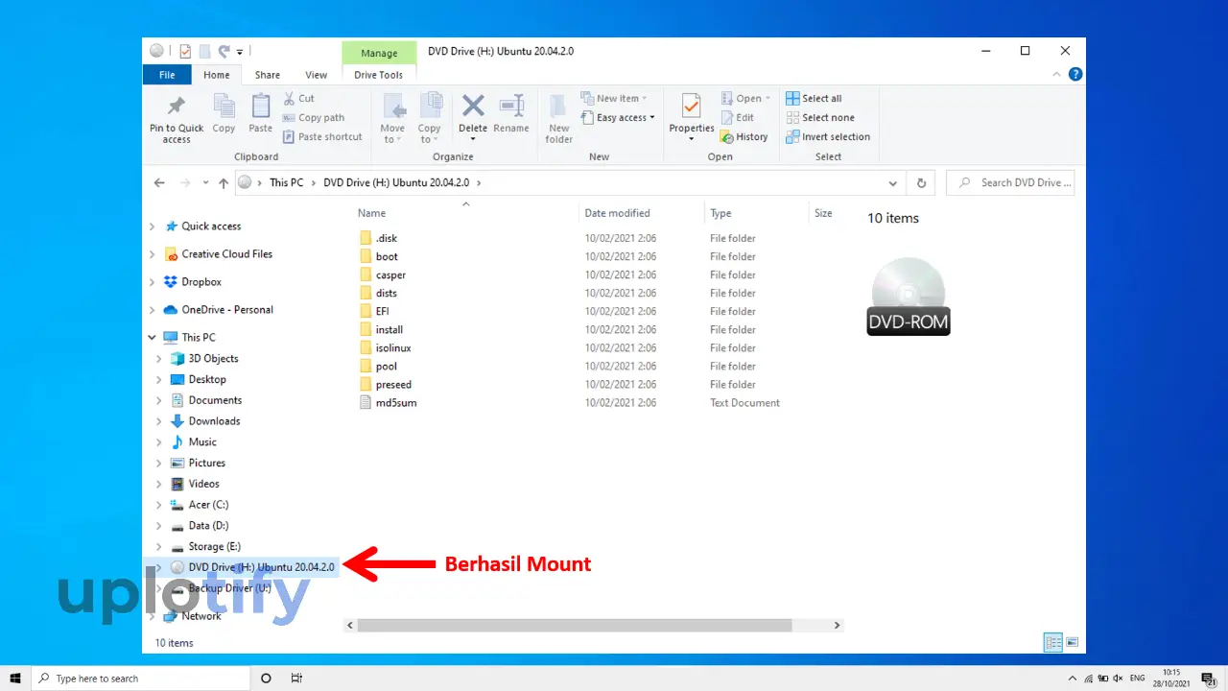
Task: Minimize the ribbon with the chevron
Action: (1057, 74)
